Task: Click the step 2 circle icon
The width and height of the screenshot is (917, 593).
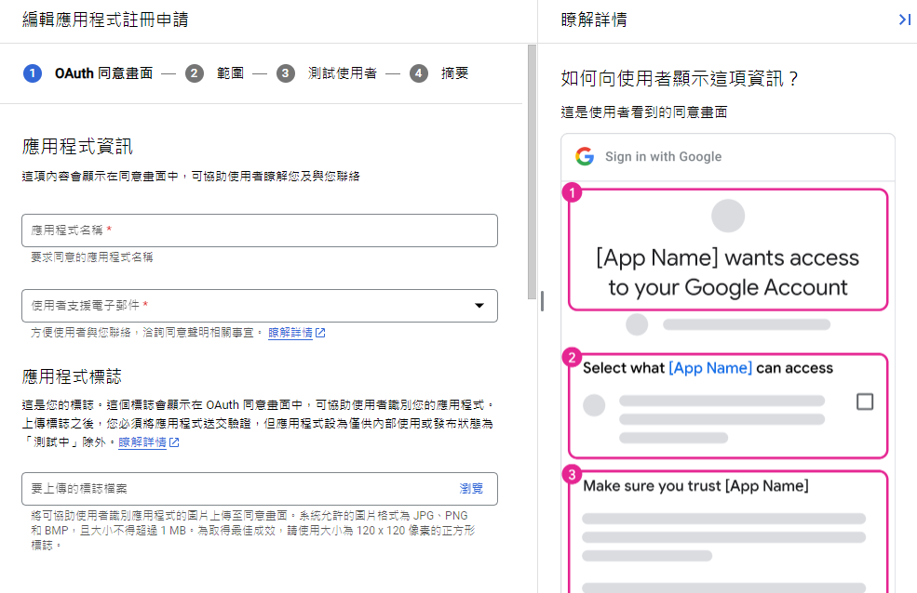Action: click(x=195, y=73)
